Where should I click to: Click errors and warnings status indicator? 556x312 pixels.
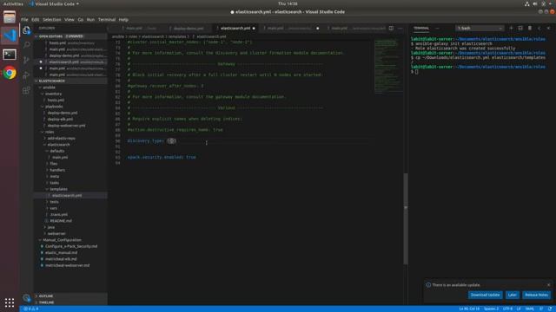pos(31,309)
